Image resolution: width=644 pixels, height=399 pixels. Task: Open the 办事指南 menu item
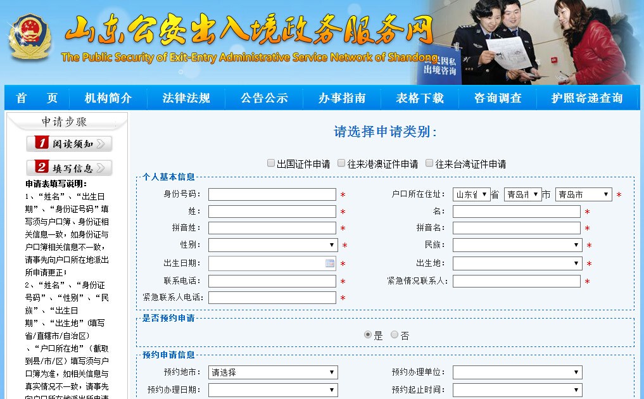click(342, 98)
